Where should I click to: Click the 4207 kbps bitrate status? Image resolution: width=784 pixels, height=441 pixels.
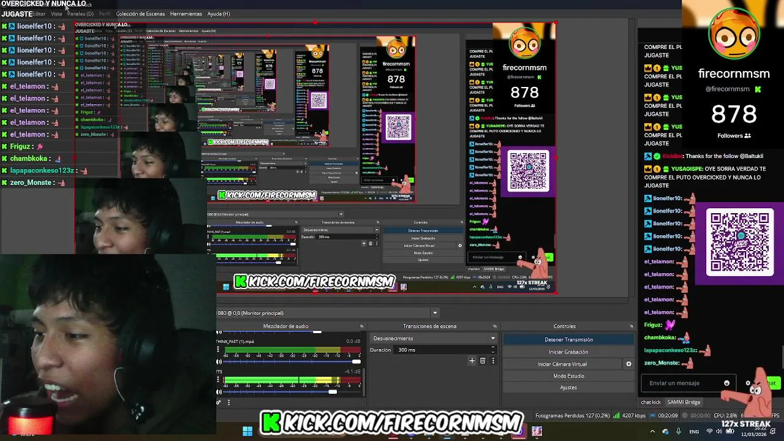[633, 415]
